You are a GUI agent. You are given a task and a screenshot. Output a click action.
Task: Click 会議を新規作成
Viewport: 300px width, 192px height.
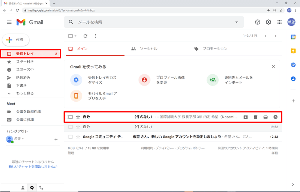point(28,111)
